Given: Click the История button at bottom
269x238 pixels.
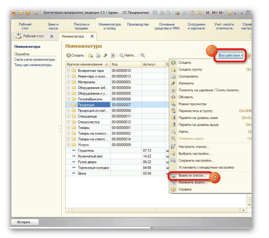Looking at the screenshot, I should pos(25,222).
